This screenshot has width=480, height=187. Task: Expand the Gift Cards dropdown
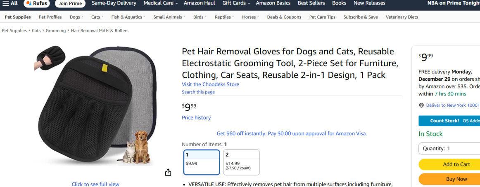[x=236, y=3]
